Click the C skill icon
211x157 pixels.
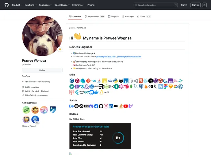pos(72,81)
